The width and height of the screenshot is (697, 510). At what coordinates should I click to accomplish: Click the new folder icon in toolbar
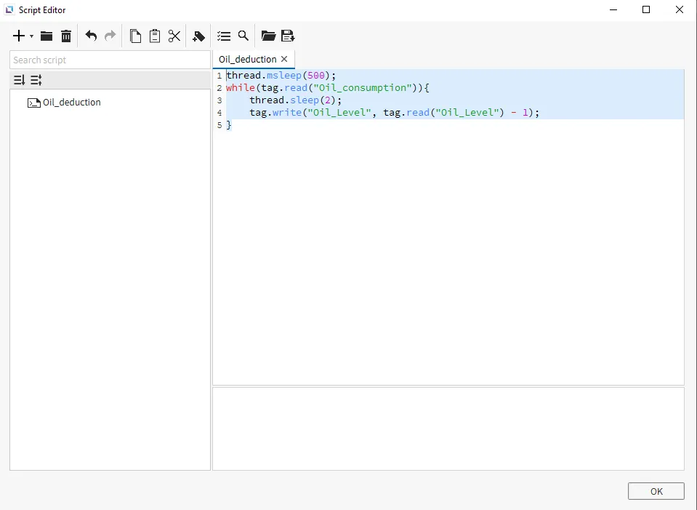(47, 36)
